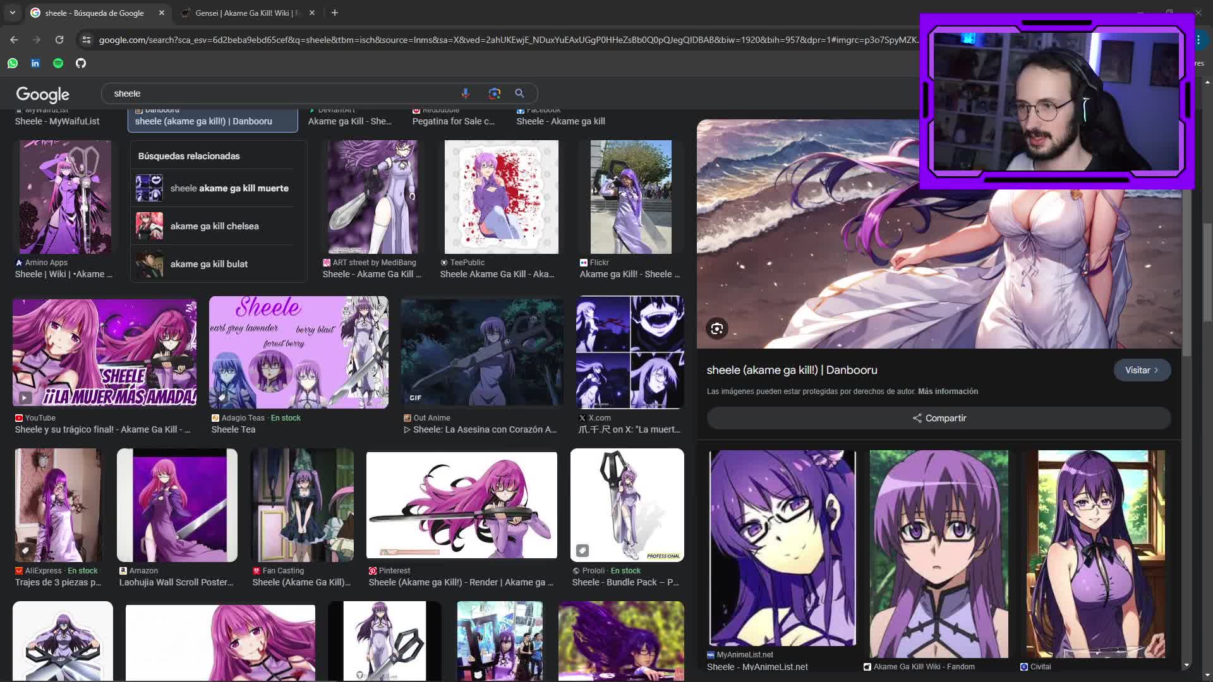
Task: Open the X.com Sheele collage image
Action: point(630,352)
